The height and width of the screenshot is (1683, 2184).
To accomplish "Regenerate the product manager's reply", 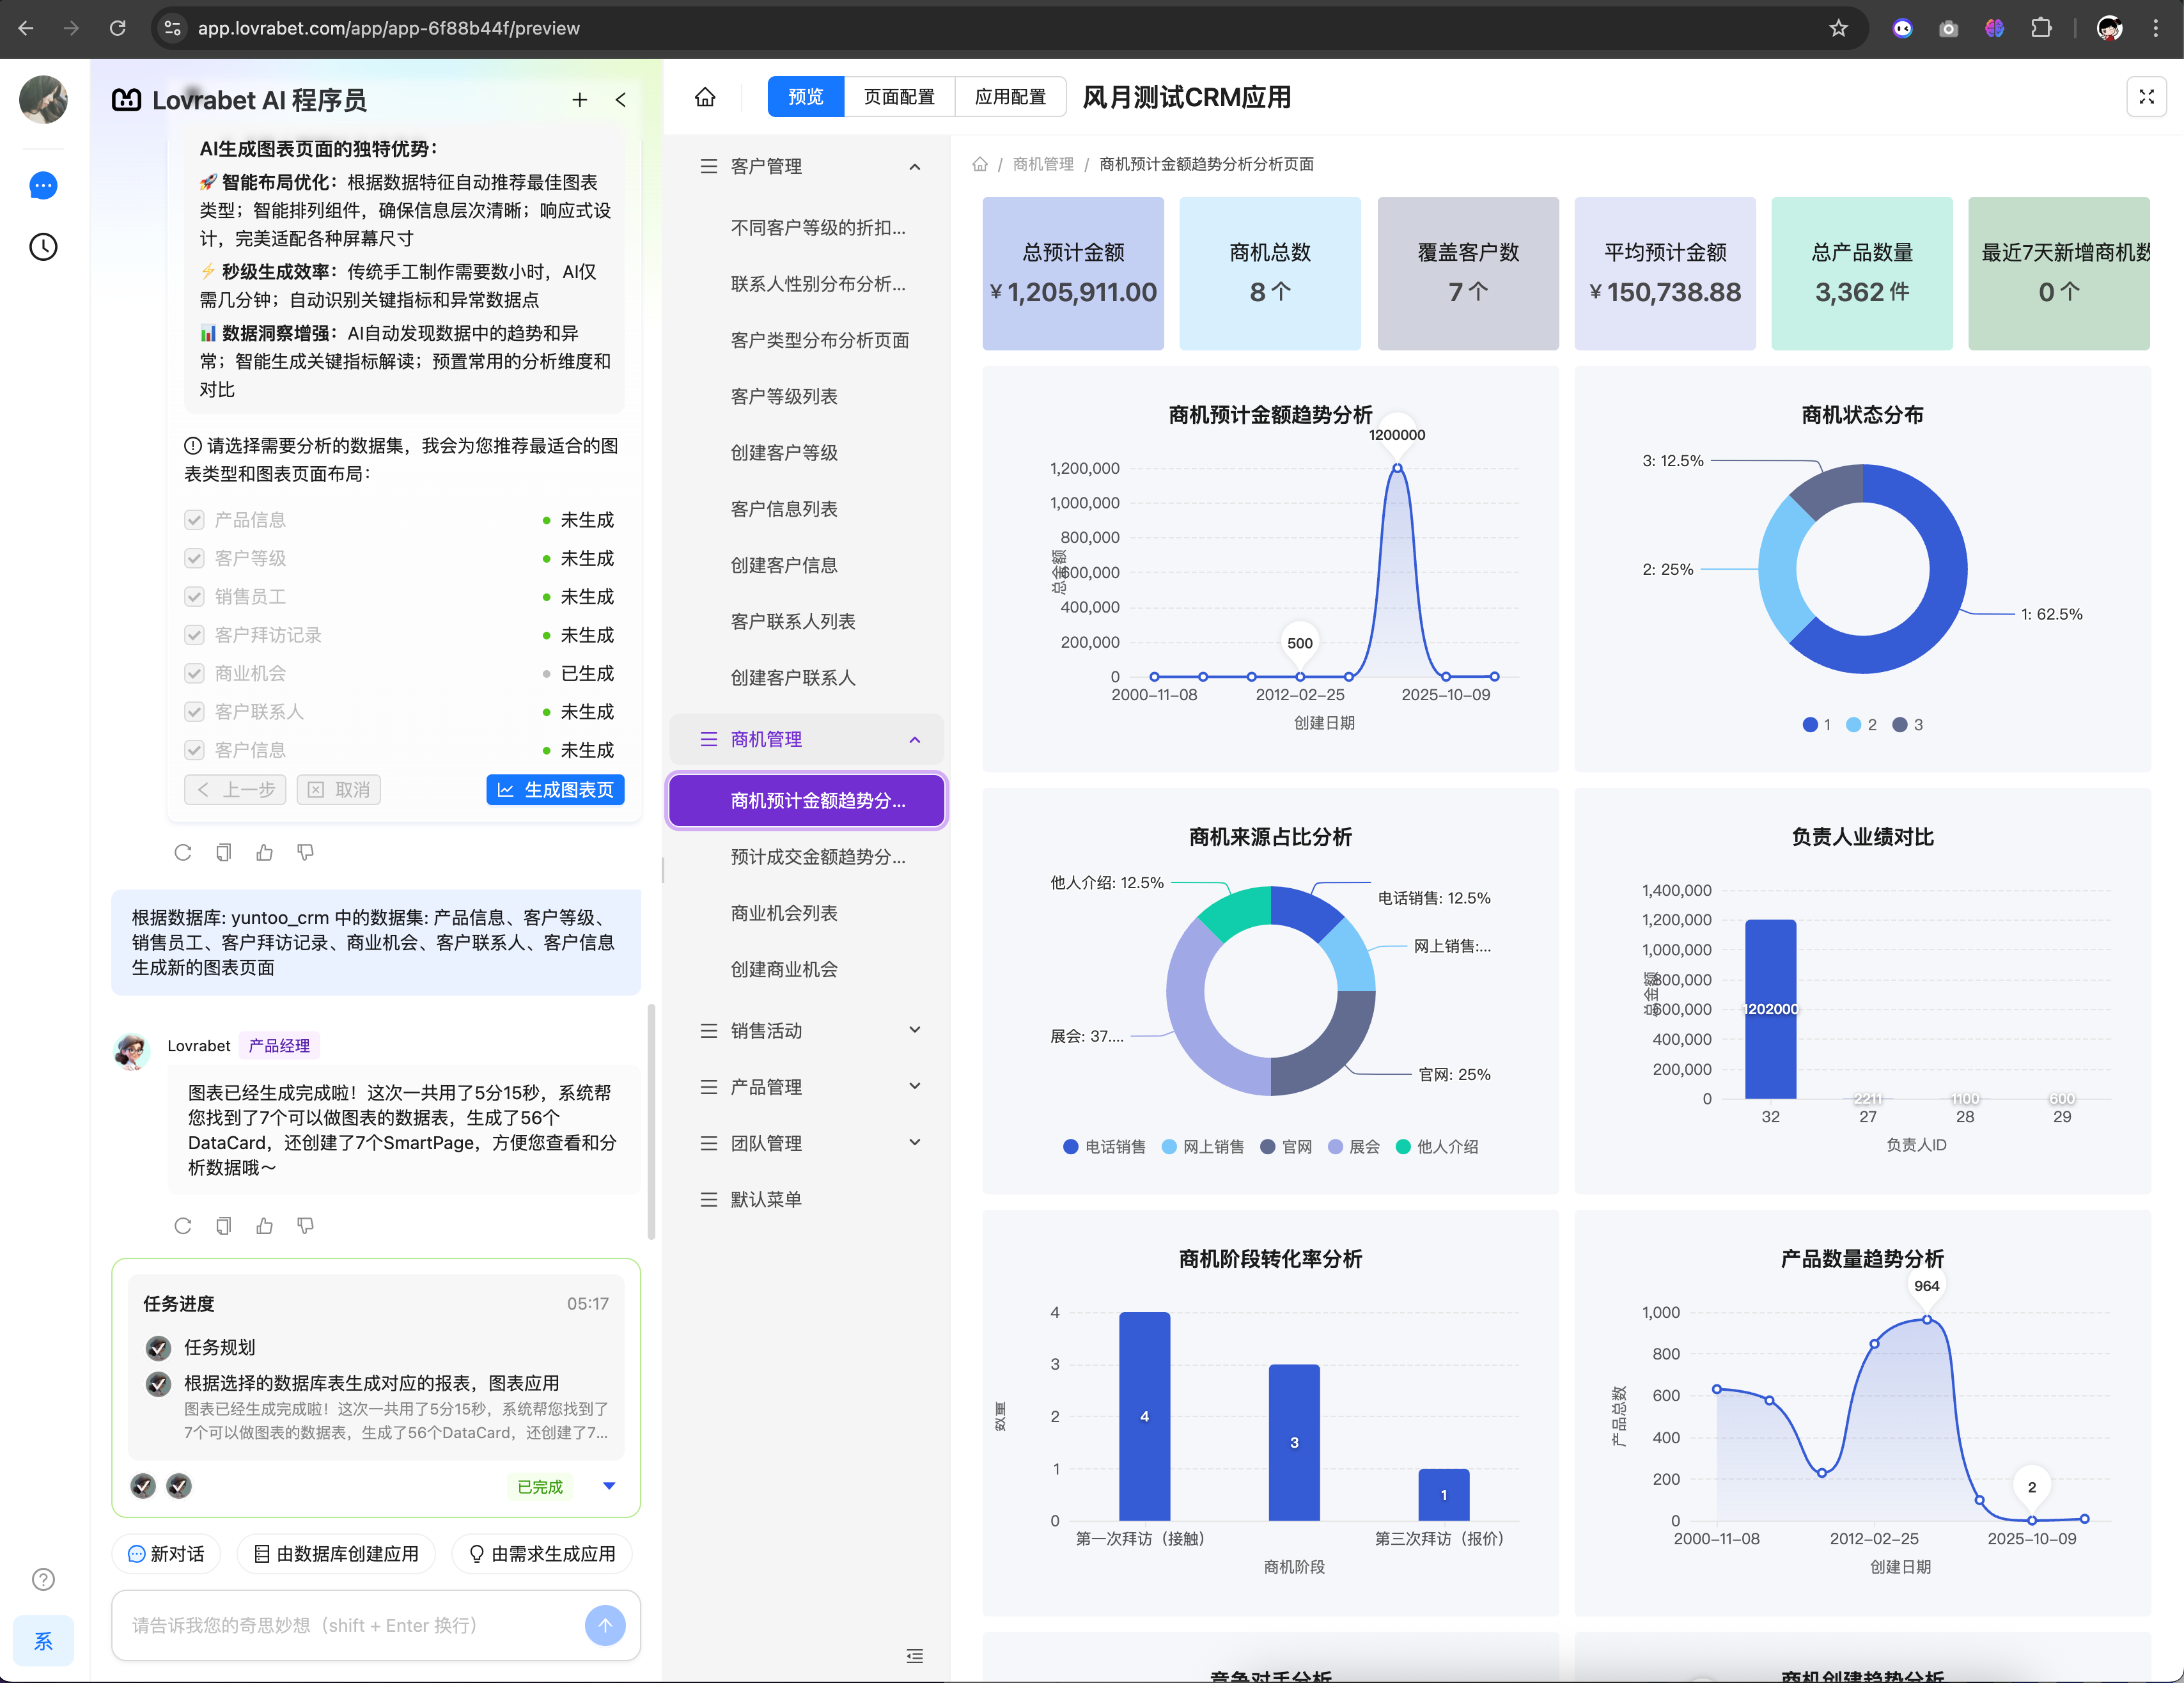I will 183,1226.
